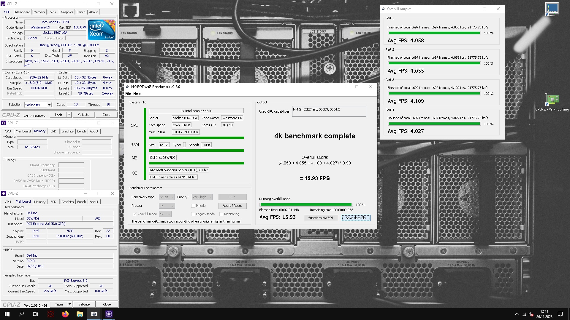
Task: Open the taskbar clock and date
Action: click(544, 314)
